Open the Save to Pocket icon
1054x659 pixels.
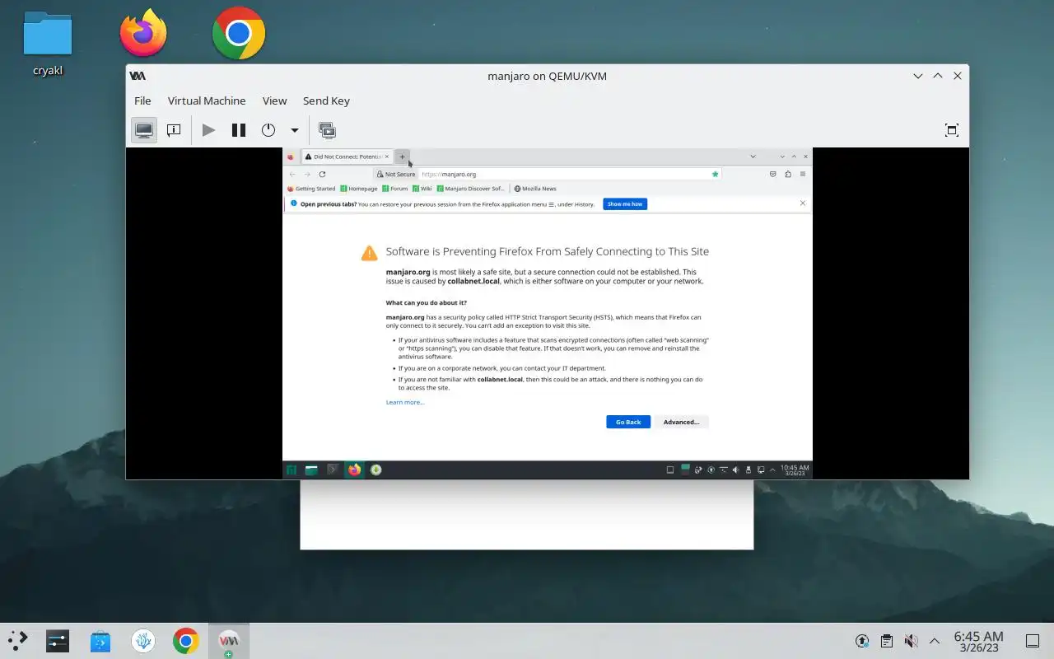(773, 174)
